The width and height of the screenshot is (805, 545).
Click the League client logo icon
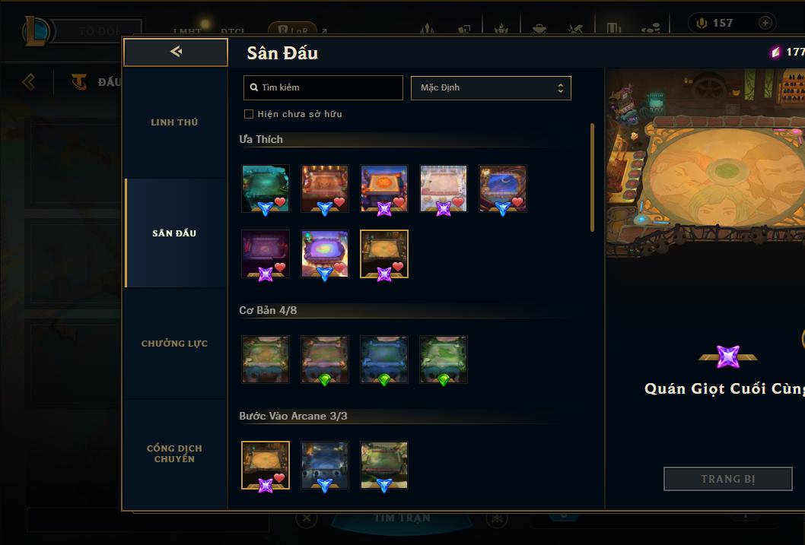click(36, 30)
